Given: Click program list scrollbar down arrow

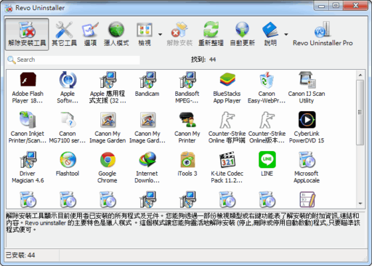Looking at the screenshot, I should [x=360, y=203].
